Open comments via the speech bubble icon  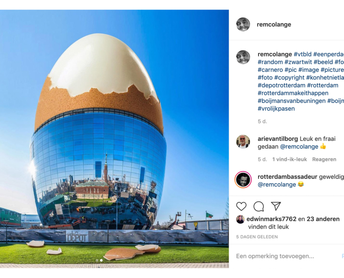tap(259, 206)
